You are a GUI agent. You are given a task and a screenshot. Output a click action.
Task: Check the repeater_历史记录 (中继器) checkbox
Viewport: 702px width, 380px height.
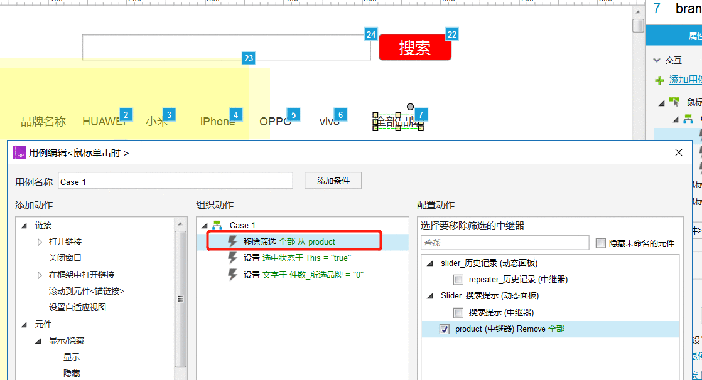[458, 280]
